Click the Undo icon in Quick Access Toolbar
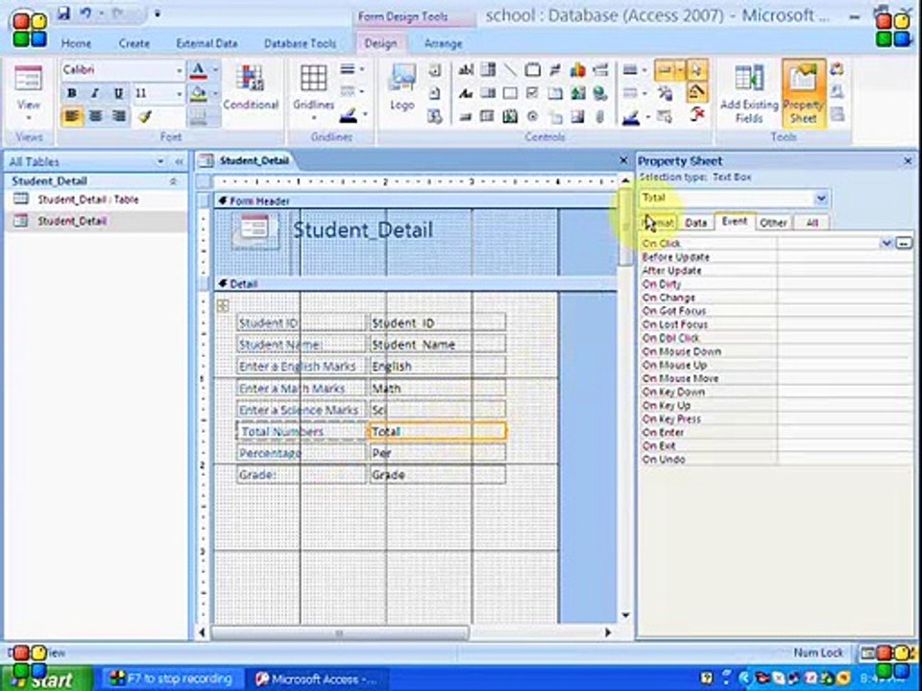 (x=85, y=12)
